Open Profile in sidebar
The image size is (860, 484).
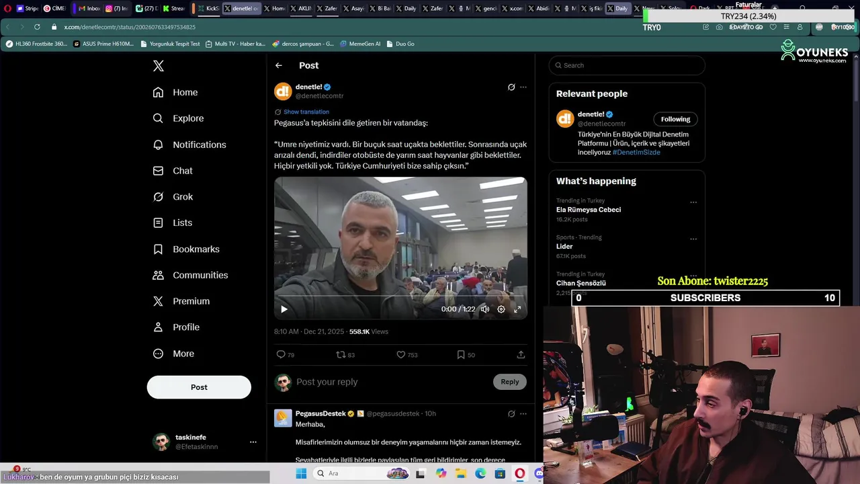(x=176, y=327)
